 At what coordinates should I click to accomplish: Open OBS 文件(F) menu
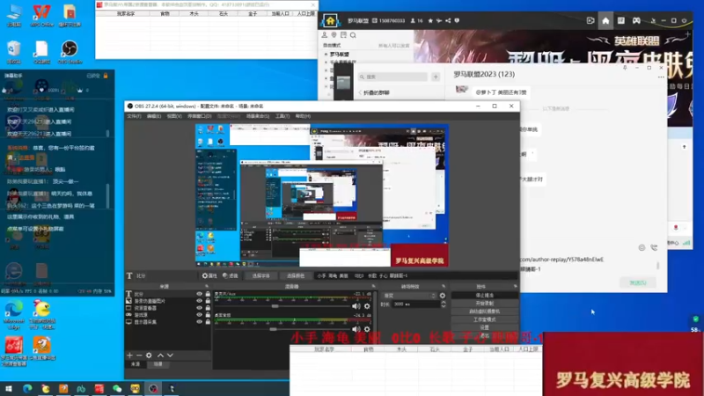click(x=134, y=116)
